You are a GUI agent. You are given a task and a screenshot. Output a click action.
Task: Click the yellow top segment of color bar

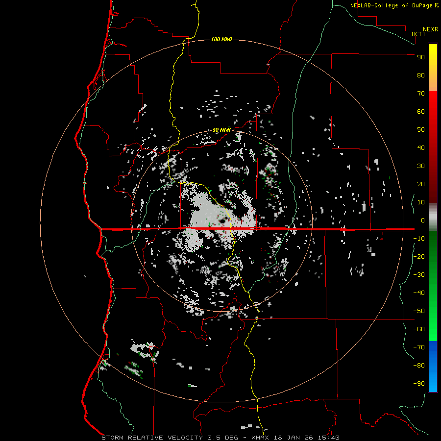(433, 68)
